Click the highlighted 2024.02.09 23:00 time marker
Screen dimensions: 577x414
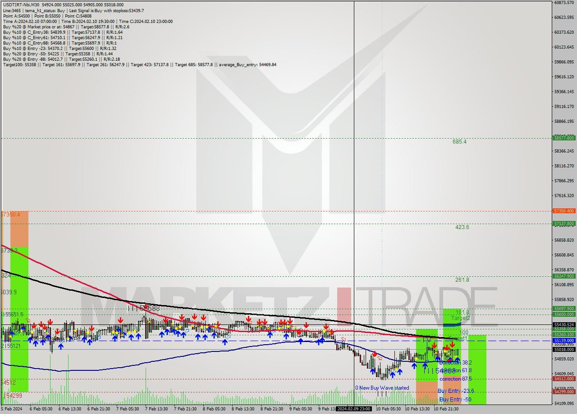click(354, 409)
